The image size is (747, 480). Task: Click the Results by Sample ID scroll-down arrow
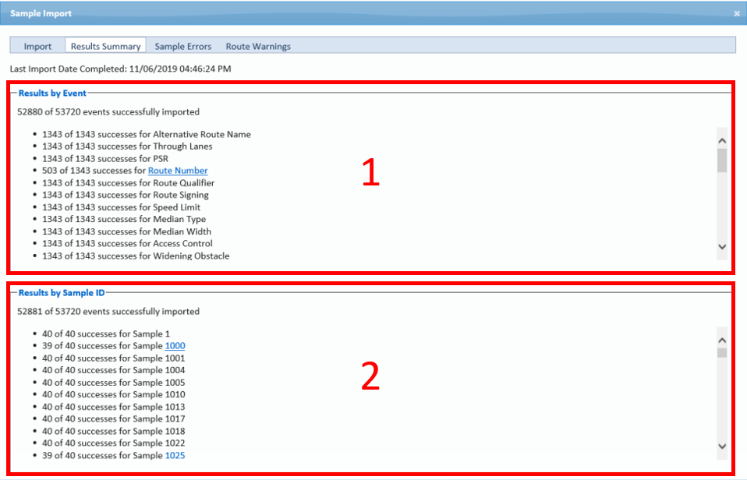tap(722, 446)
